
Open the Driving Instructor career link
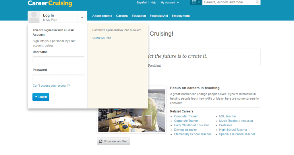point(185,130)
